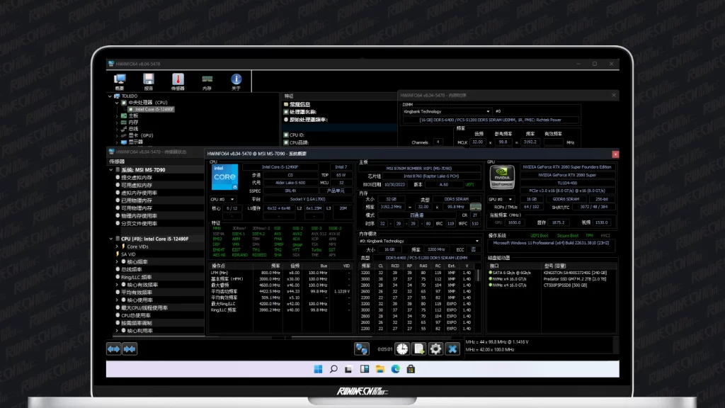Image resolution: width=725 pixels, height=408 pixels.
Task: Collapse the TOLEDO tree root node
Action: [x=111, y=96]
